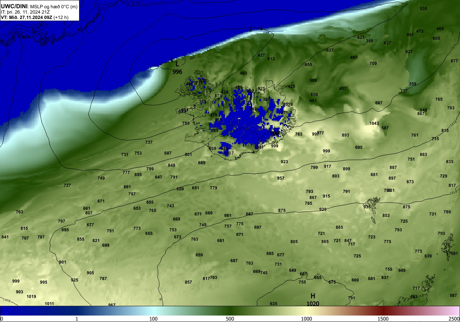460x322 pixels.
Task: Click the height value 789
Action: [447, 212]
